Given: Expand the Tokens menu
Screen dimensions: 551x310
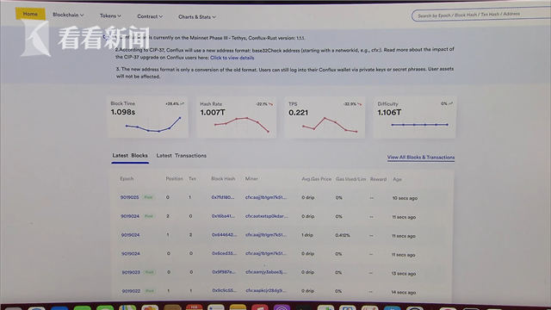Looking at the screenshot, I should tap(110, 15).
